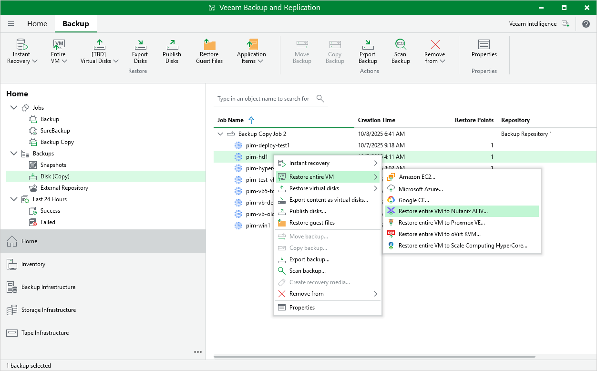The width and height of the screenshot is (597, 371).
Task: Select External Repository tree item
Action: (64, 188)
